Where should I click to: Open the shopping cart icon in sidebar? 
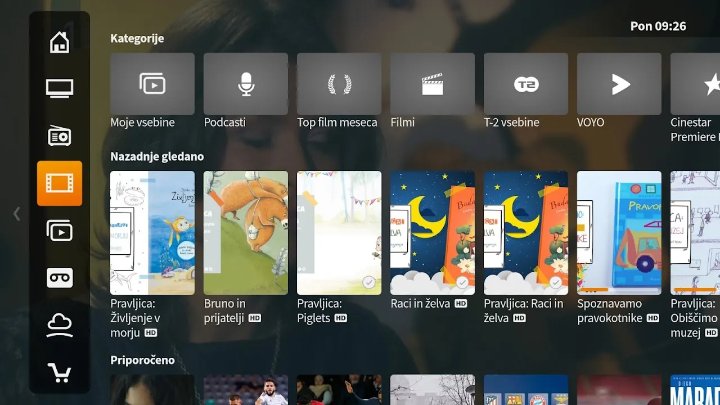tap(60, 372)
